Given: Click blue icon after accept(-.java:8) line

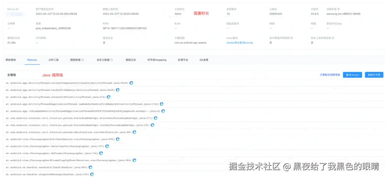Looking at the screenshot, I should tap(163, 111).
